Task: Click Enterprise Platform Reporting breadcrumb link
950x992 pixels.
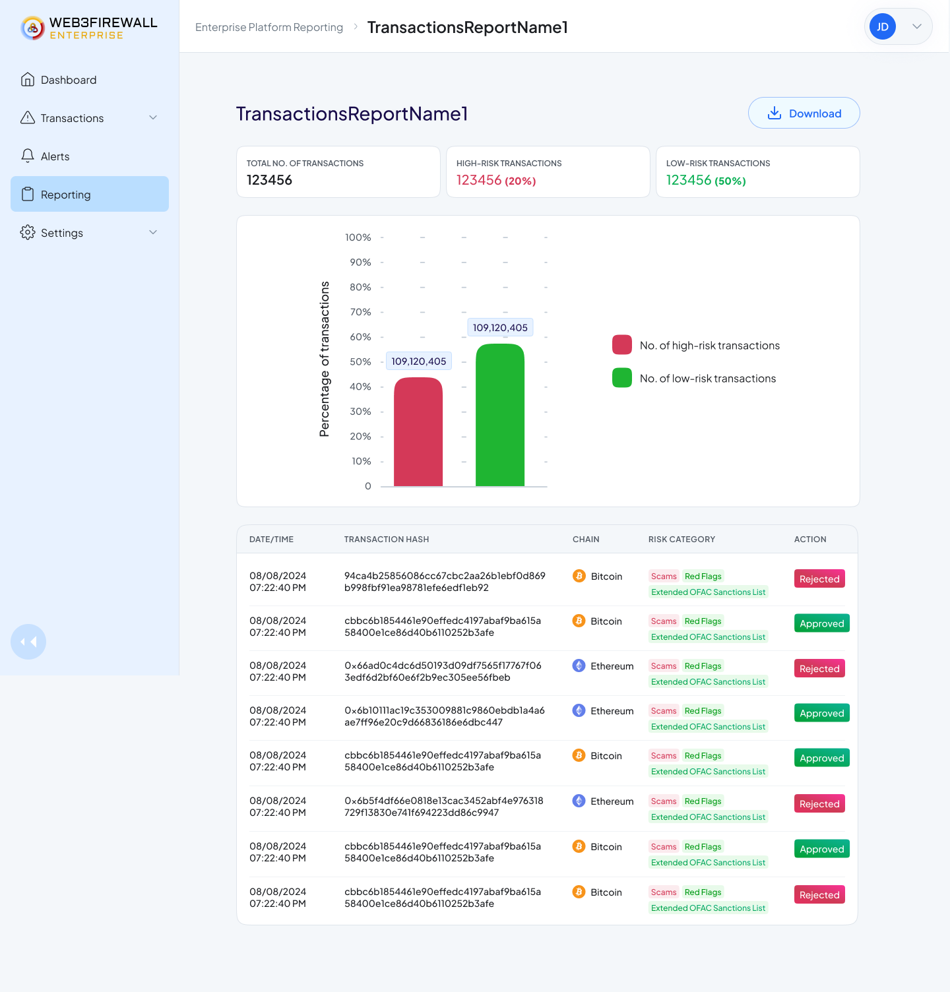Action: [x=269, y=27]
